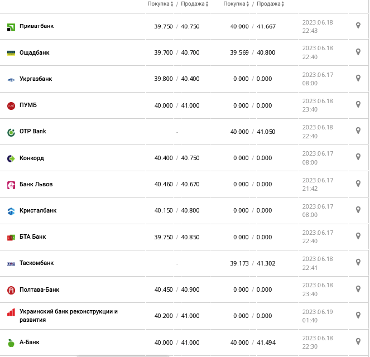
Task: Click the map pin in Конкорд row
Action: [358, 157]
